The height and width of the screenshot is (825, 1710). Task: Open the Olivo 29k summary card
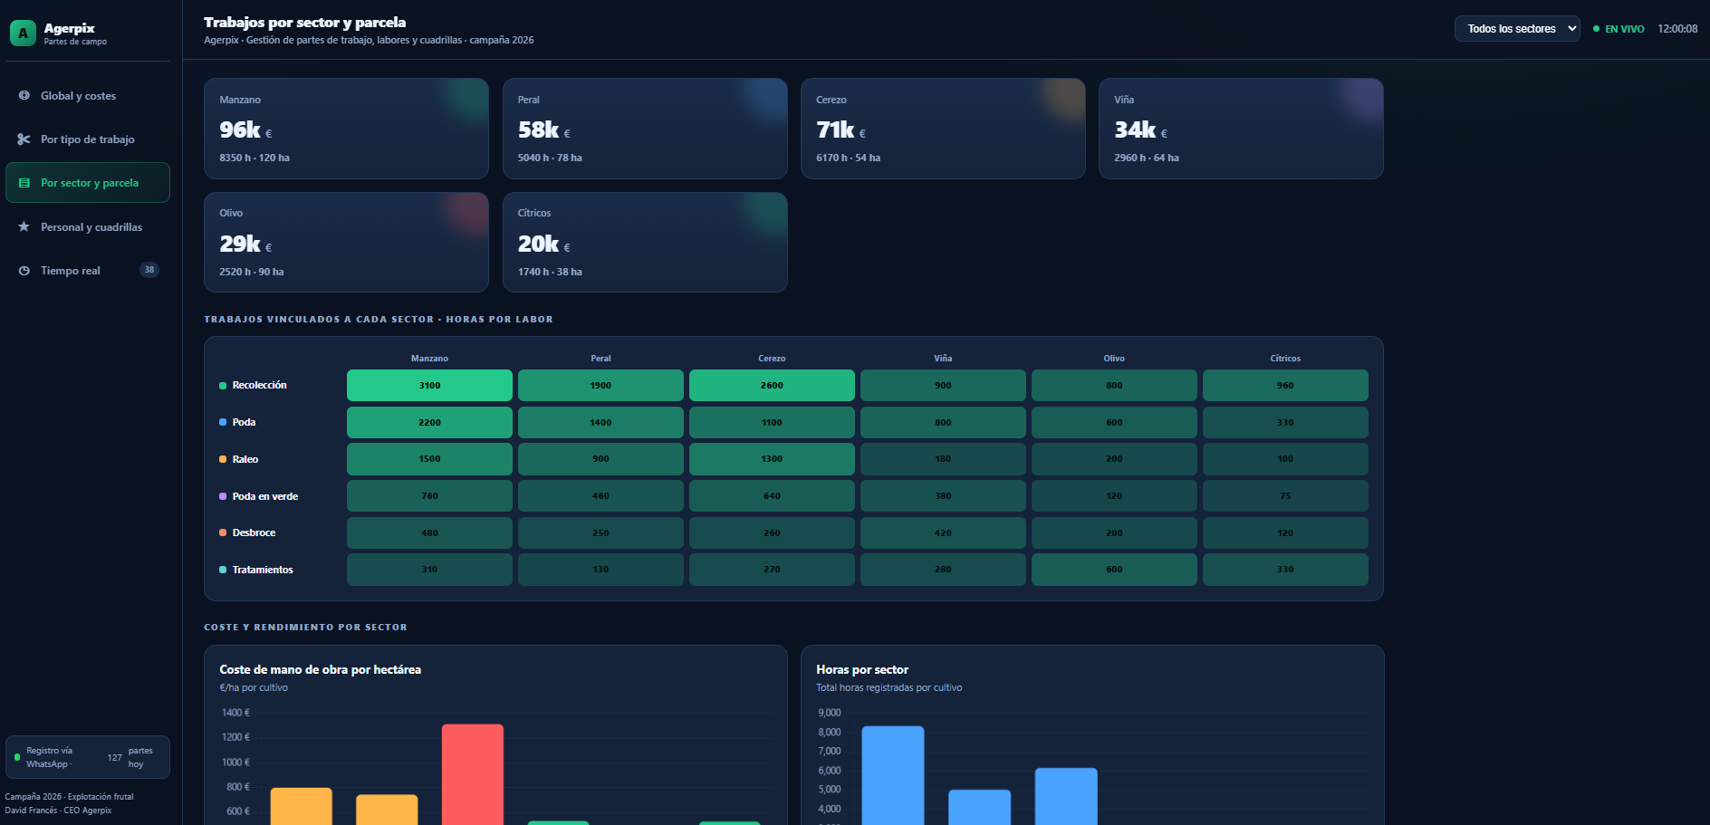pos(346,242)
